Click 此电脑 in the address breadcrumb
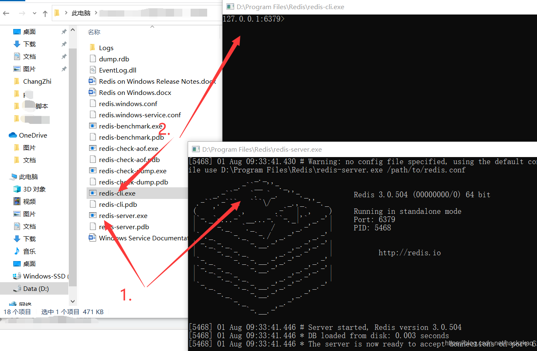This screenshot has width=537, height=351. pos(81,13)
